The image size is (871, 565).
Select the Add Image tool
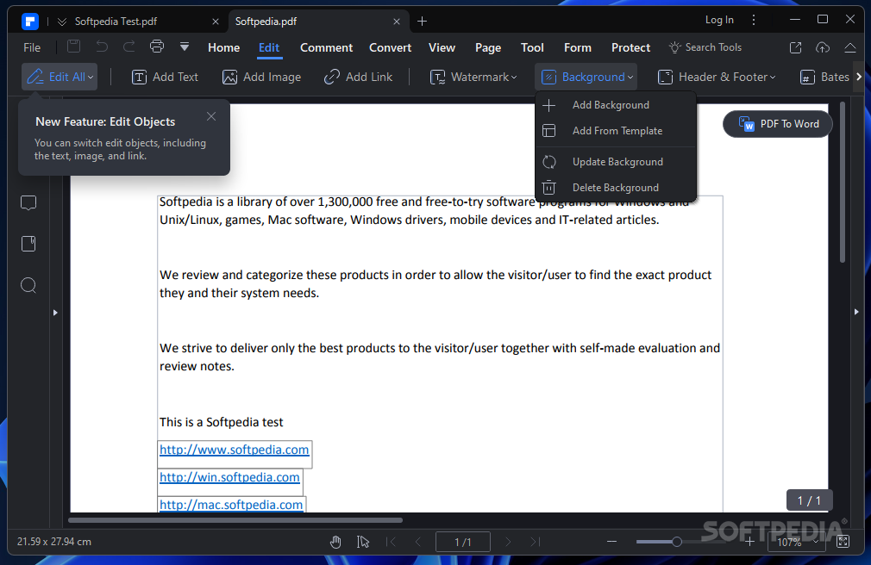click(x=261, y=78)
